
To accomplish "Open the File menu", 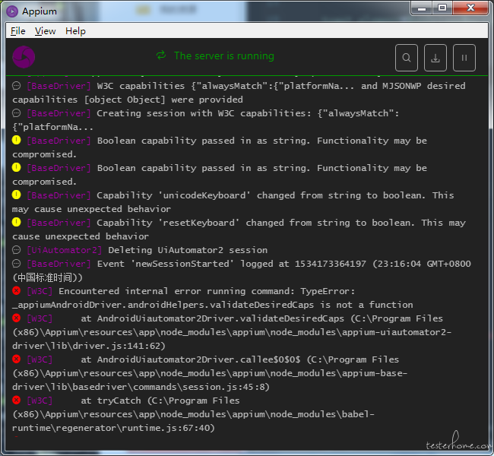I will (18, 31).
